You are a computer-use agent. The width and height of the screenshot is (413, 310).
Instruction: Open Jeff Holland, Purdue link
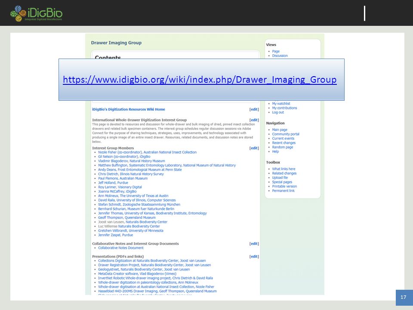pyautogui.click(x=113, y=183)
